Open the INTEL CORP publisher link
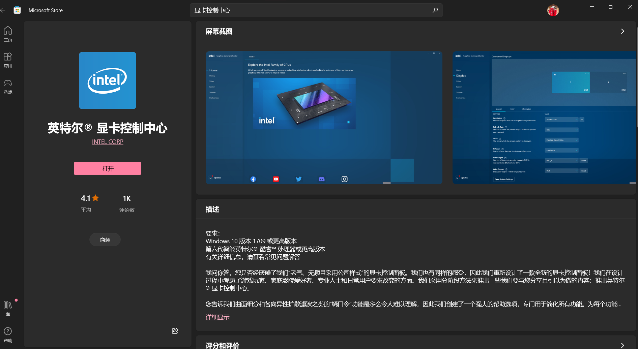Viewport: 638px width, 349px height. tap(108, 142)
